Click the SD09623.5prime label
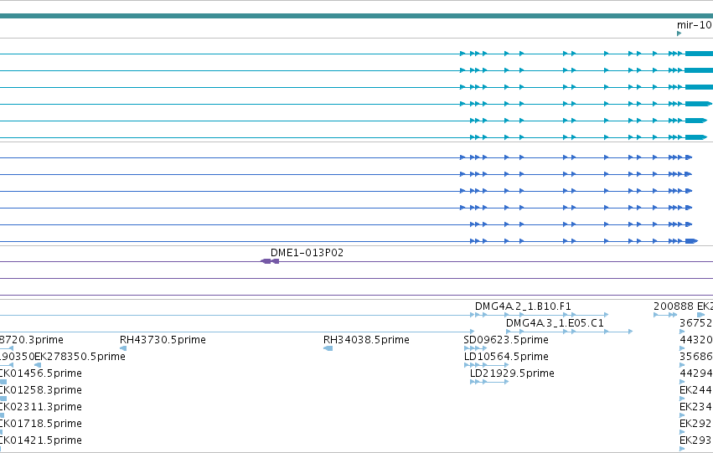The width and height of the screenshot is (713, 453). click(506, 339)
